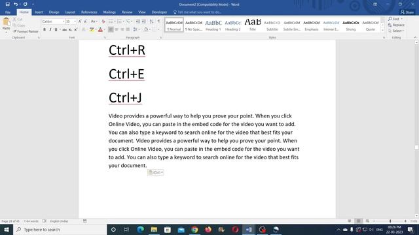
Task: Click the Undo arrow icon
Action: (x=16, y=5)
